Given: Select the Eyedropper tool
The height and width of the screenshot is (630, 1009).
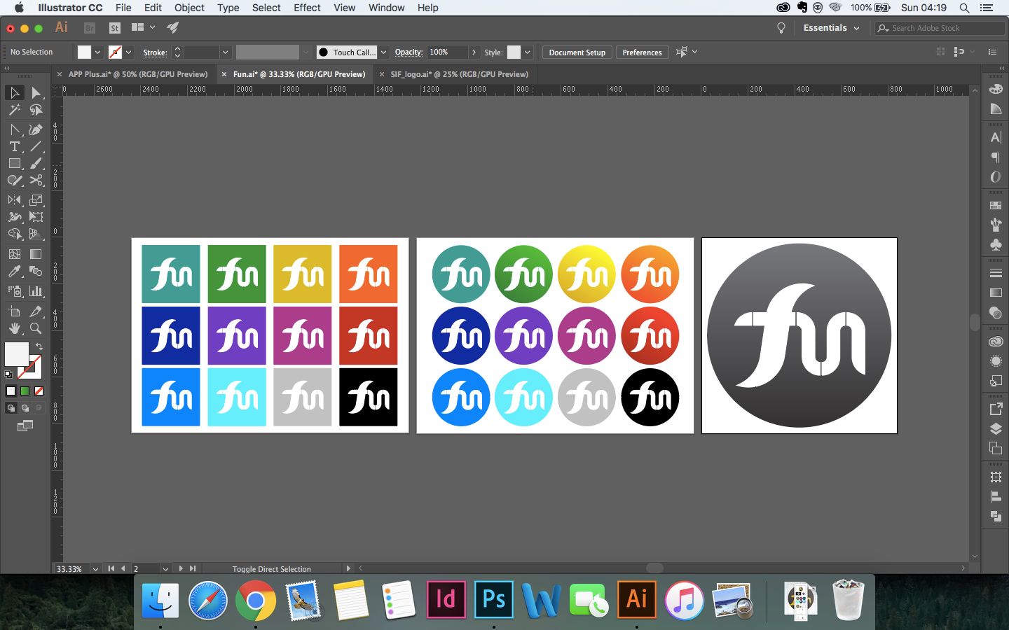Looking at the screenshot, I should click(x=14, y=271).
